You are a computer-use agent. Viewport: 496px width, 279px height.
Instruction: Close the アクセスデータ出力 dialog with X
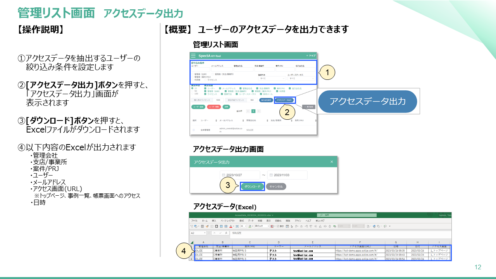pos(331,162)
